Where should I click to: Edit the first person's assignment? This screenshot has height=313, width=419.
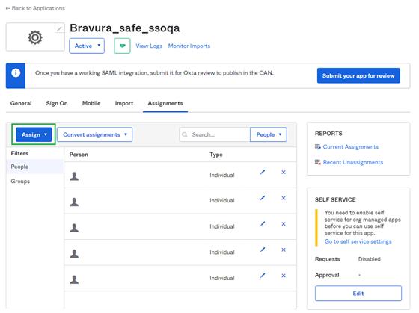pyautogui.click(x=263, y=172)
